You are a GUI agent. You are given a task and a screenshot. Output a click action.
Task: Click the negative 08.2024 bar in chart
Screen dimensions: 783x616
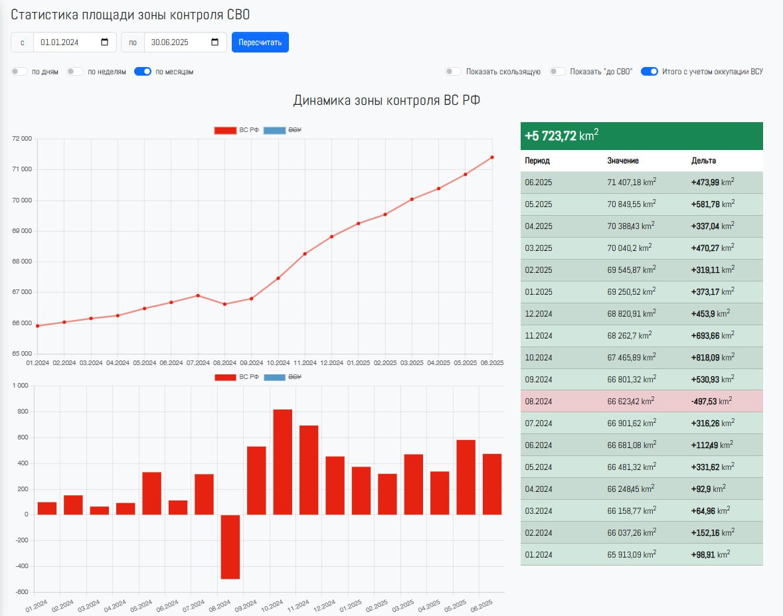(230, 546)
